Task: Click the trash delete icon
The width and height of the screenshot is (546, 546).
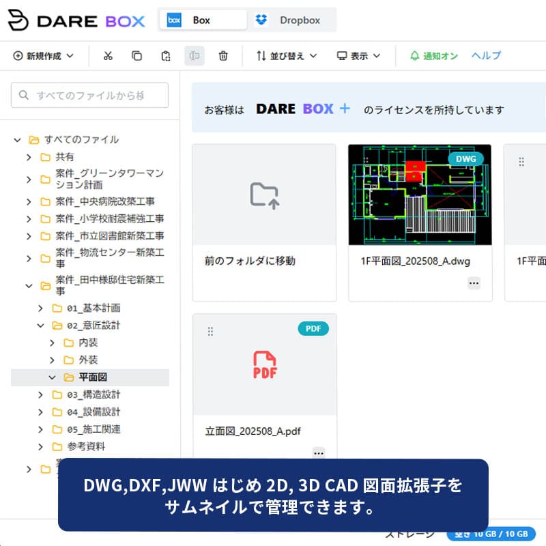Action: pos(223,56)
